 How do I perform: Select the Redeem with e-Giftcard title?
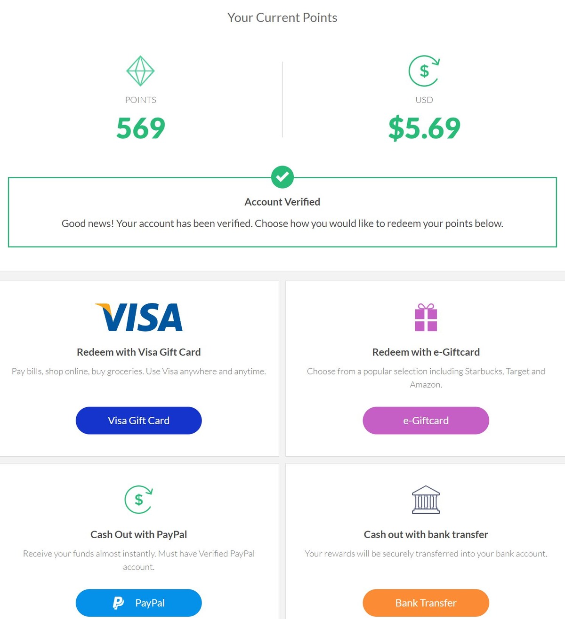pos(426,352)
